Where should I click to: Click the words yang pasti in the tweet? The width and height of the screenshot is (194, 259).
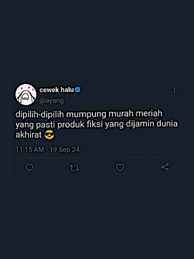35,125
